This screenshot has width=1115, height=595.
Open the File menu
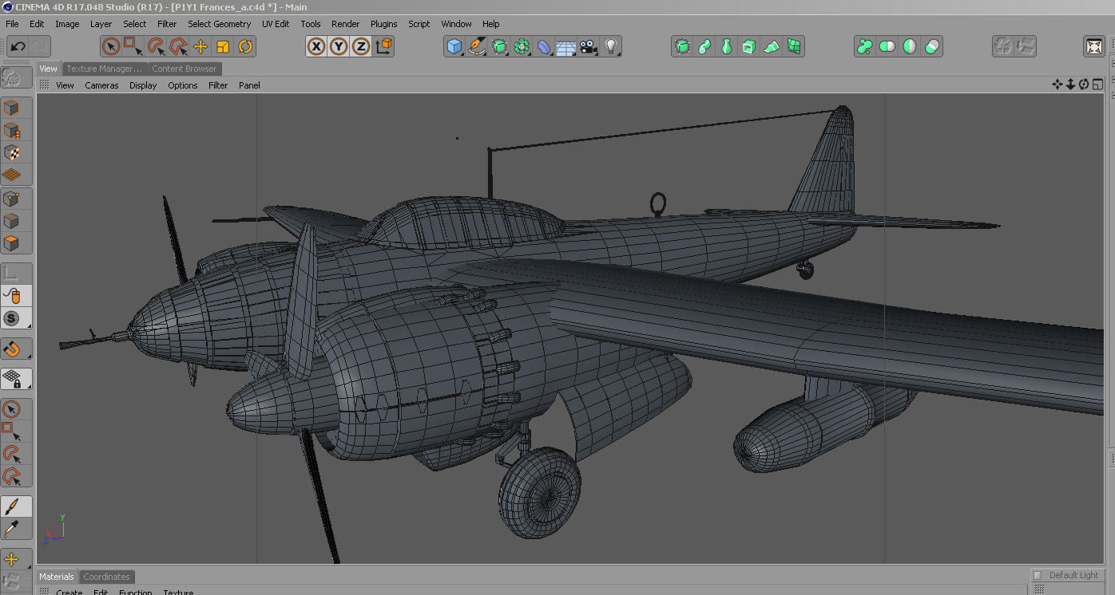(12, 24)
